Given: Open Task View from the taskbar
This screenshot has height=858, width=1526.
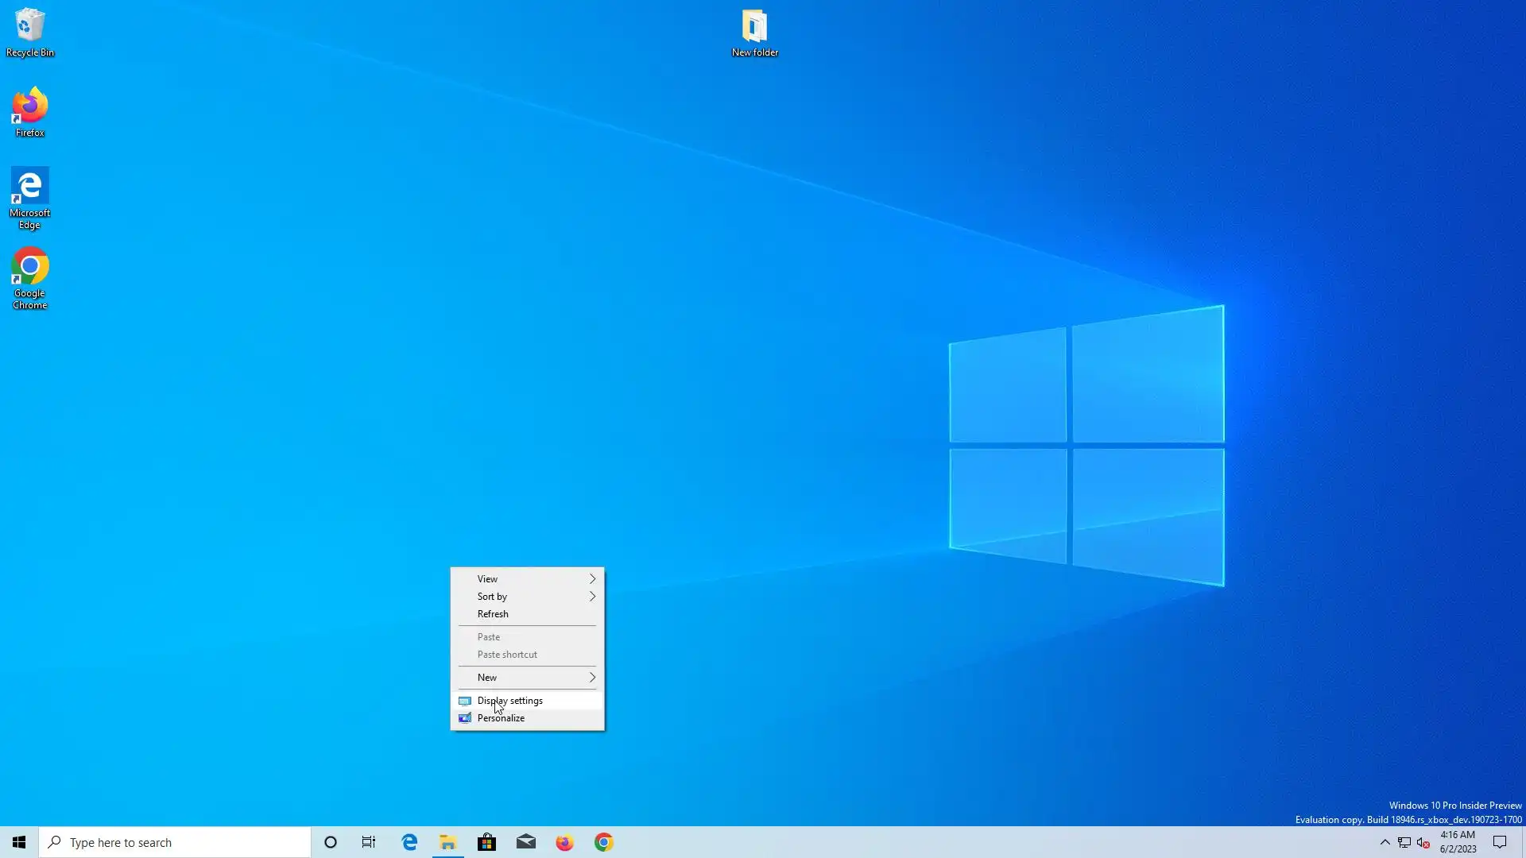Looking at the screenshot, I should pos(369,842).
